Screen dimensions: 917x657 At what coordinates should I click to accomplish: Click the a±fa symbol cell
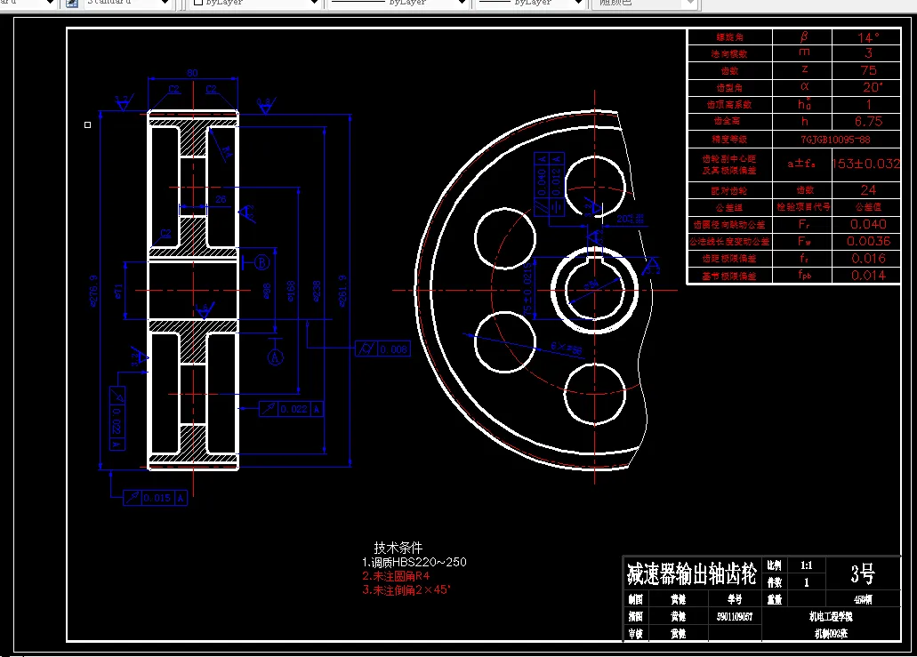[x=801, y=164]
